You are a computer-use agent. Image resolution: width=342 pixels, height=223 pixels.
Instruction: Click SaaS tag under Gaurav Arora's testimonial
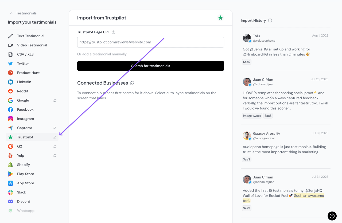(247, 160)
